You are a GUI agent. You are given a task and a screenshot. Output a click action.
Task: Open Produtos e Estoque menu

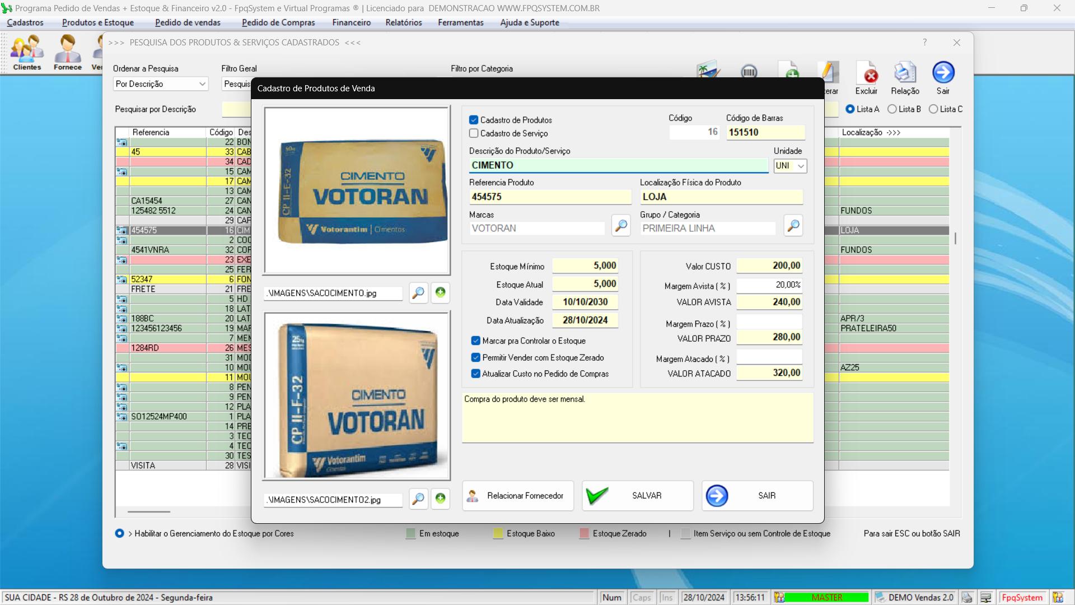[x=98, y=22]
